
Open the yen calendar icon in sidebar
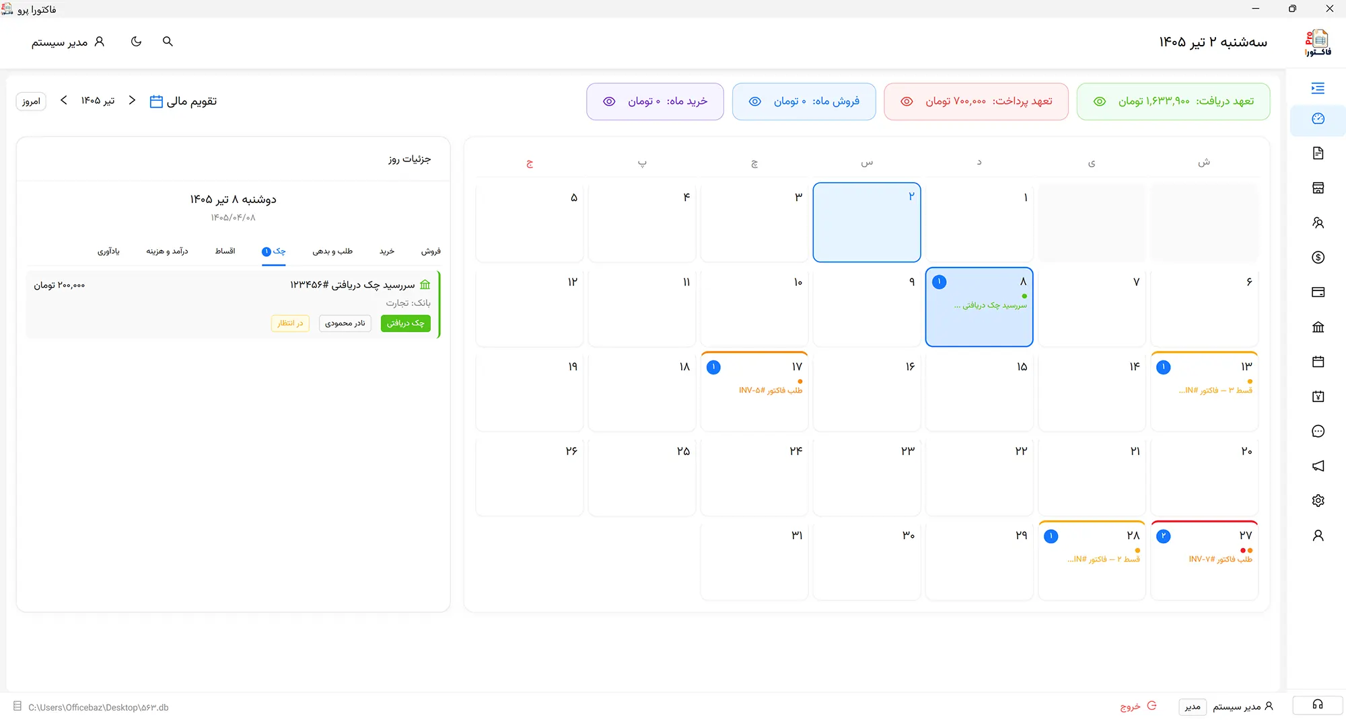(1318, 397)
